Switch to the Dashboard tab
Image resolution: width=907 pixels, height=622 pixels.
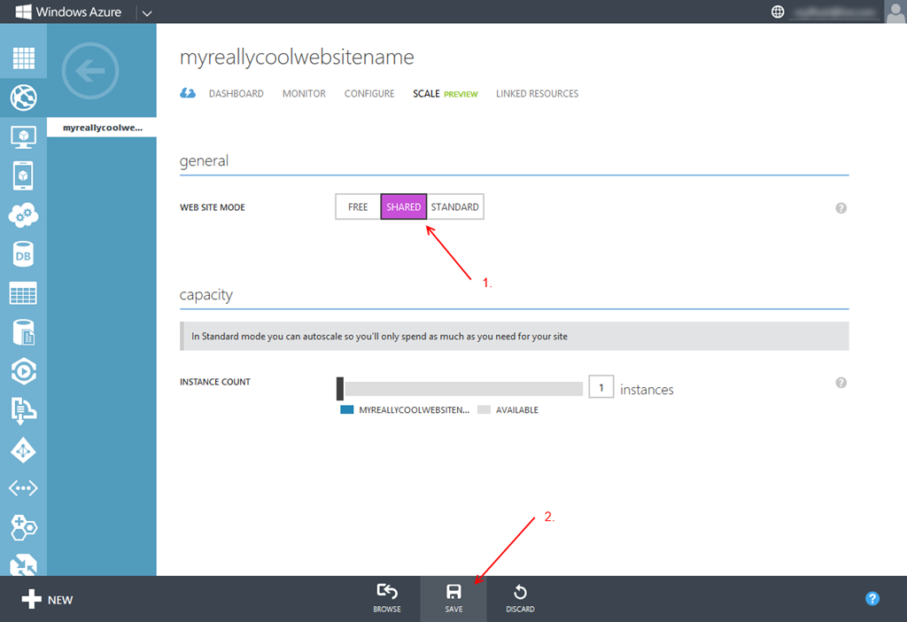click(x=236, y=94)
